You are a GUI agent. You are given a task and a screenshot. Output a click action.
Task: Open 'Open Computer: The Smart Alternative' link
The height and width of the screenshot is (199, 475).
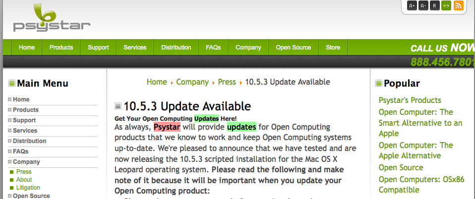pyautogui.click(x=420, y=123)
